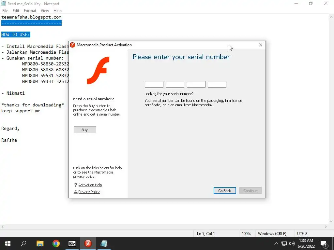The width and height of the screenshot is (334, 250).
Task: Click serial line WPD800-59531 in Notepad
Action: pyautogui.click(x=45, y=76)
